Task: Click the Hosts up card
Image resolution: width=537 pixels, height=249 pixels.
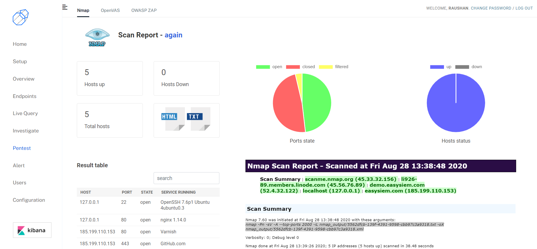Action: [x=110, y=78]
